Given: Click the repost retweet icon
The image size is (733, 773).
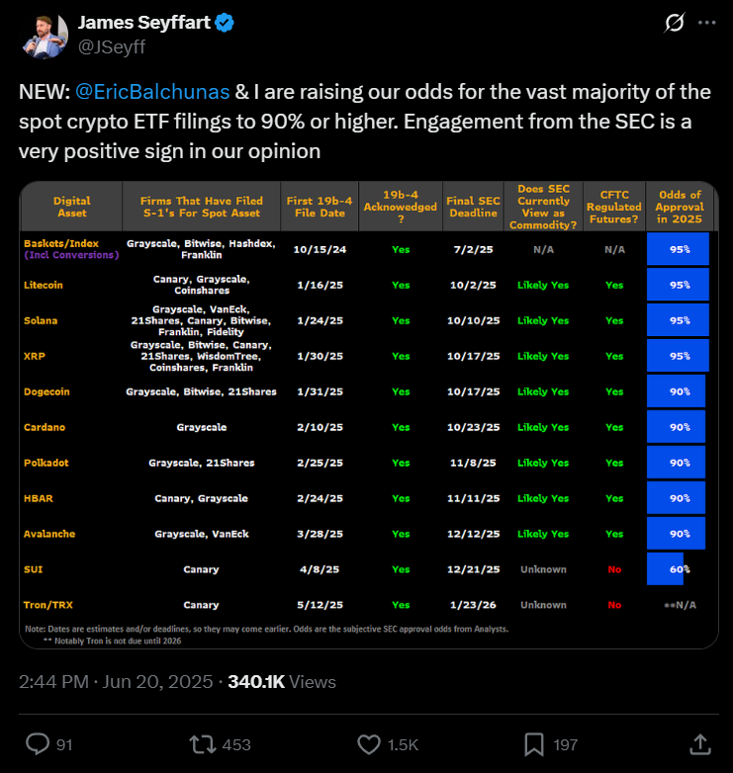Looking at the screenshot, I should point(203,743).
